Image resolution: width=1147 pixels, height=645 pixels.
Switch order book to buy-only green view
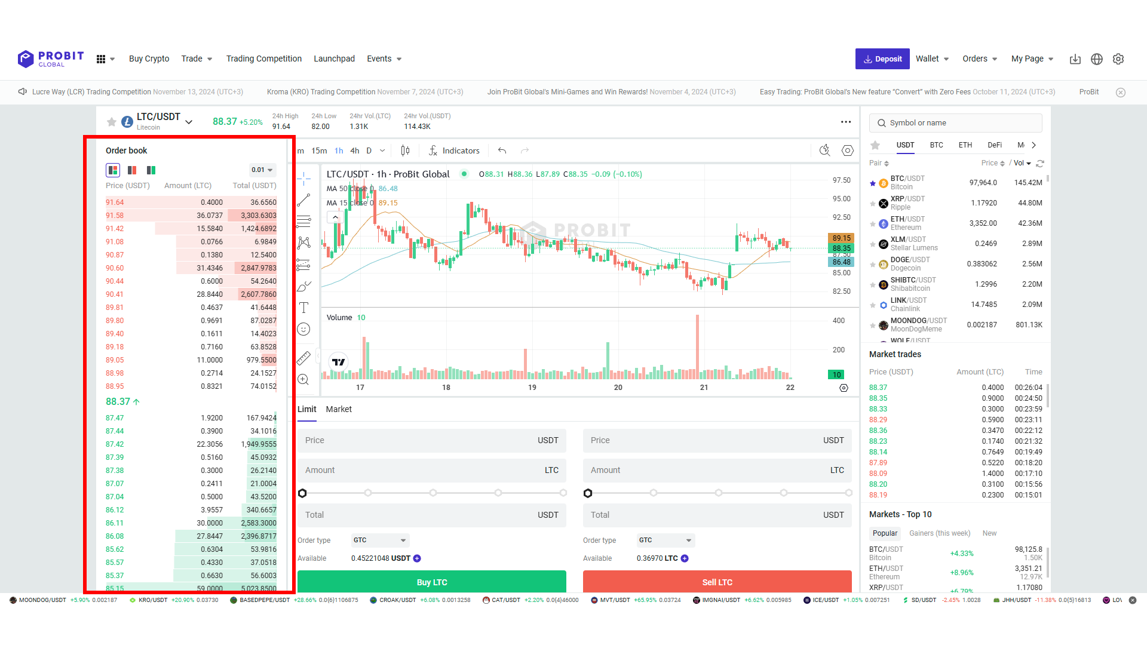[x=151, y=170]
